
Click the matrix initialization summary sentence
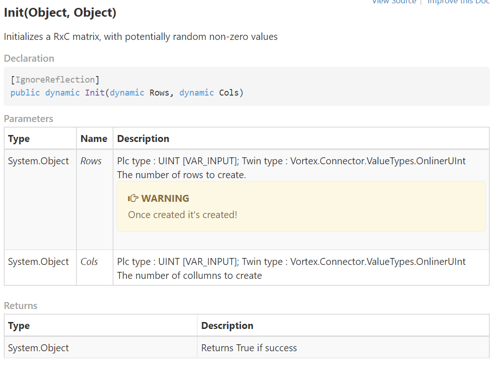(x=141, y=37)
